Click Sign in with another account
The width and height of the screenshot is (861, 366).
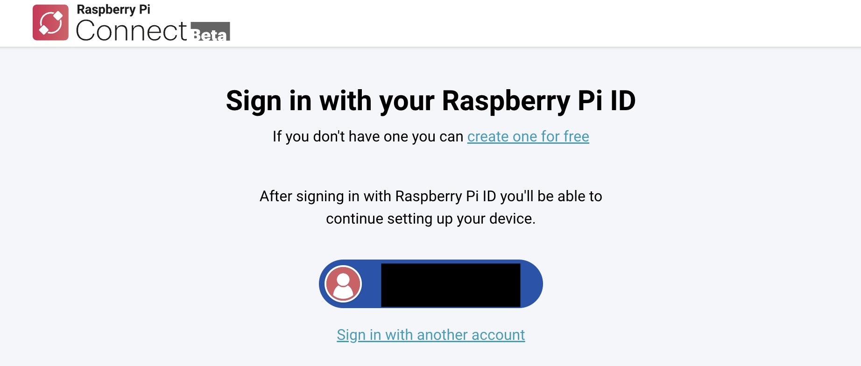[430, 334]
